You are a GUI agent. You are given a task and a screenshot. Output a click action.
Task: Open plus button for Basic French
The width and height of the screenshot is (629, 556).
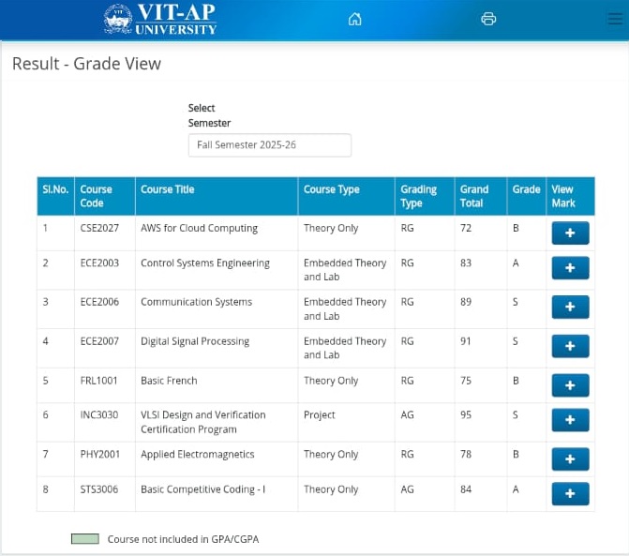coord(570,385)
